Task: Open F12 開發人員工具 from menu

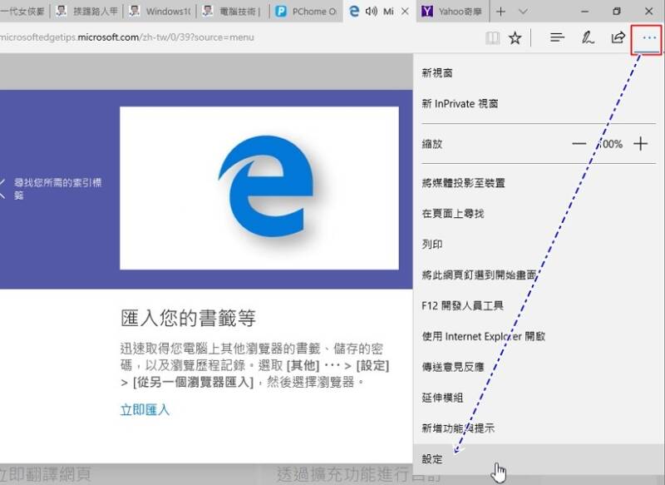Action: pos(538,305)
